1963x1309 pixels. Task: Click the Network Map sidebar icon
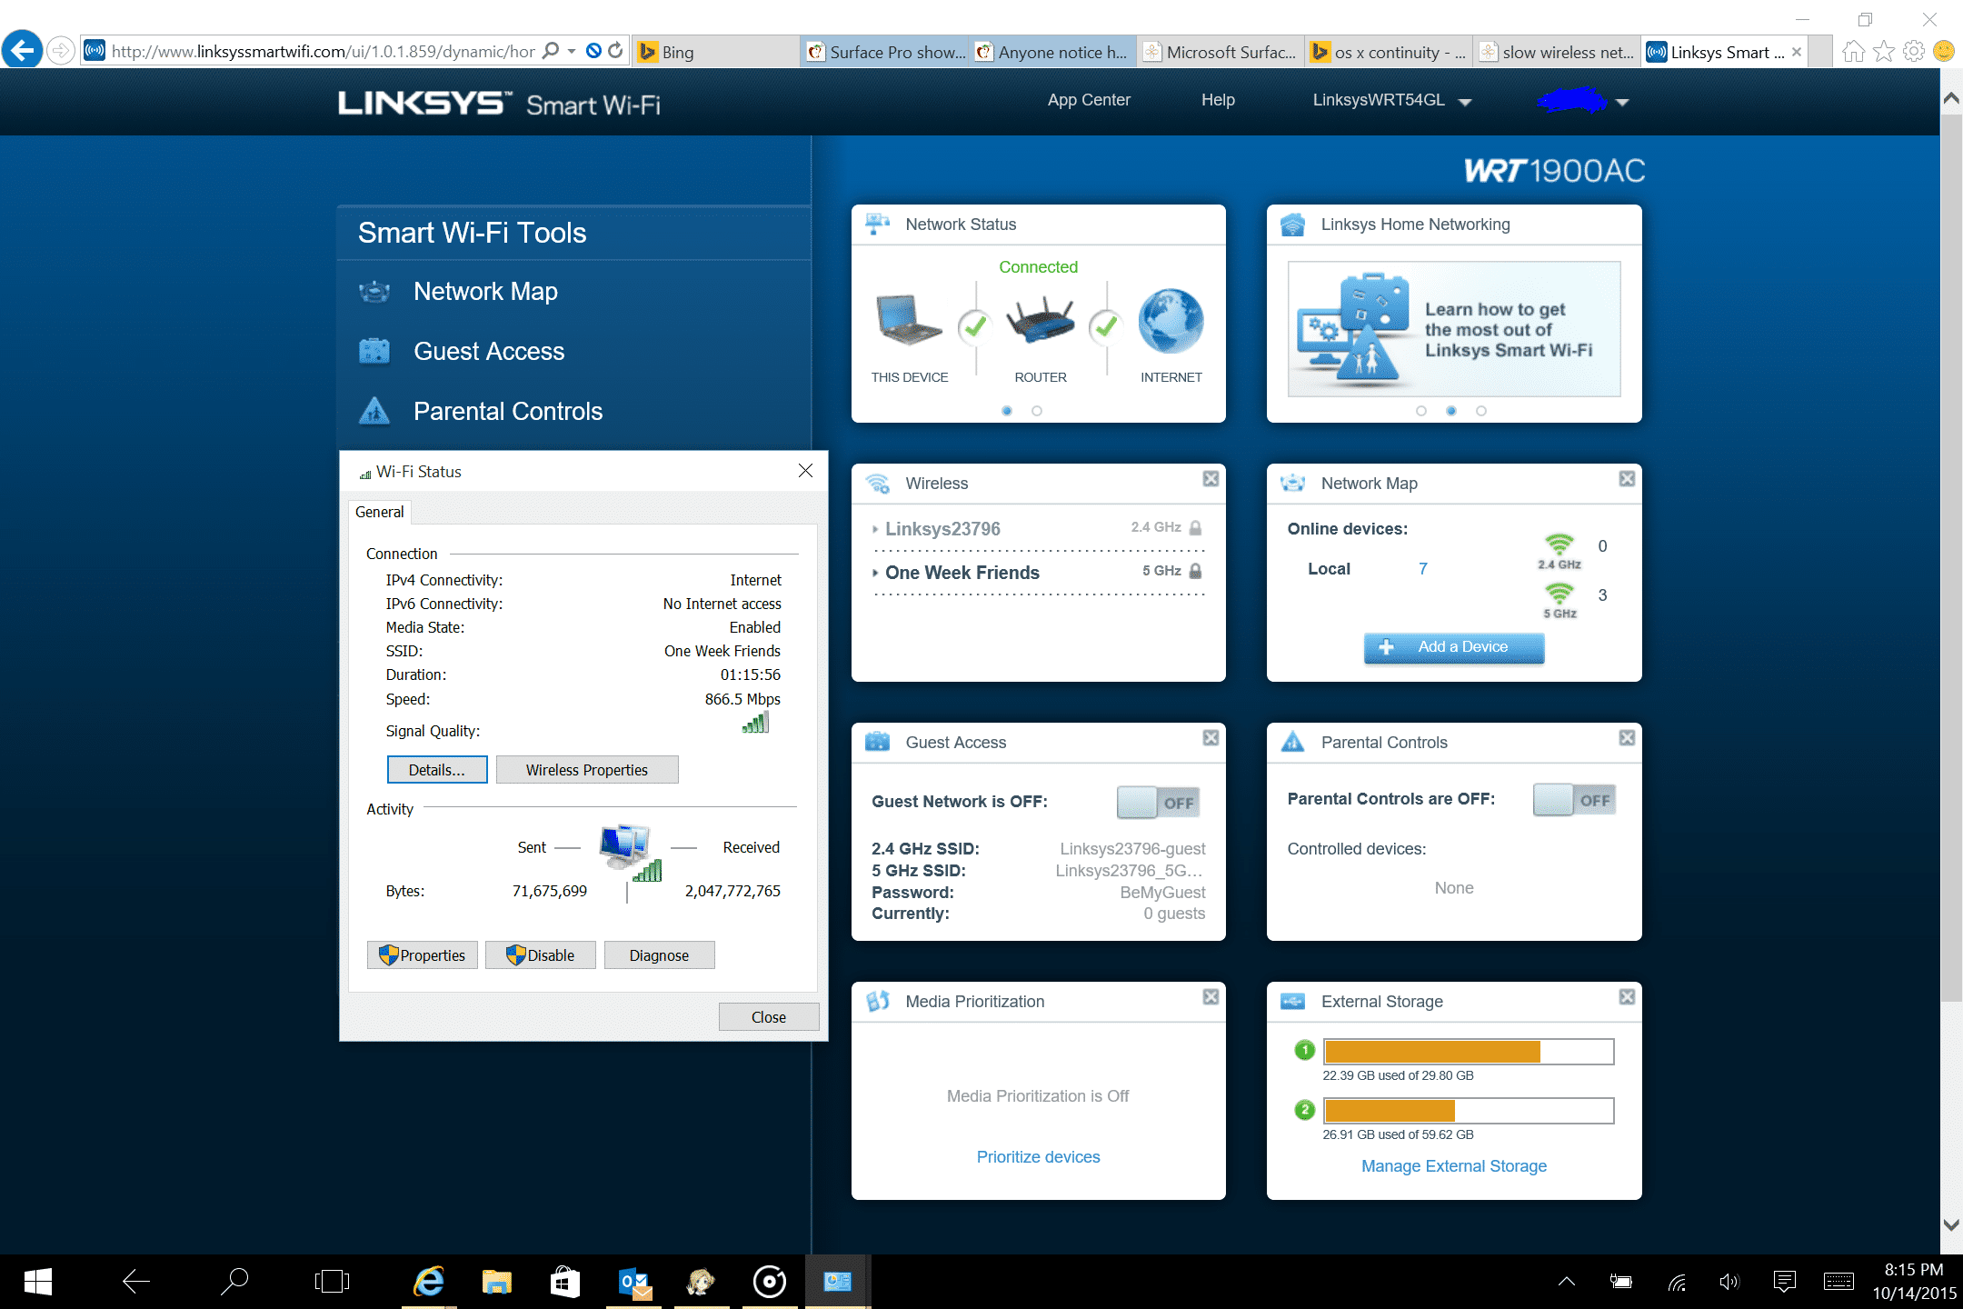374,292
